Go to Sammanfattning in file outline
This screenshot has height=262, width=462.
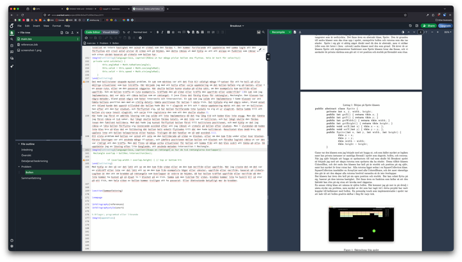coord(31,177)
